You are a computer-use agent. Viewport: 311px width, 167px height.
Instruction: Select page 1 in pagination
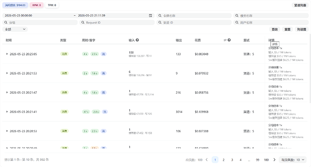point(215,160)
